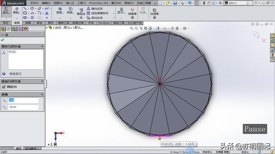
Task: Click Linear Sketch Pattern (线性草图阵列)
Action: pos(98,13)
